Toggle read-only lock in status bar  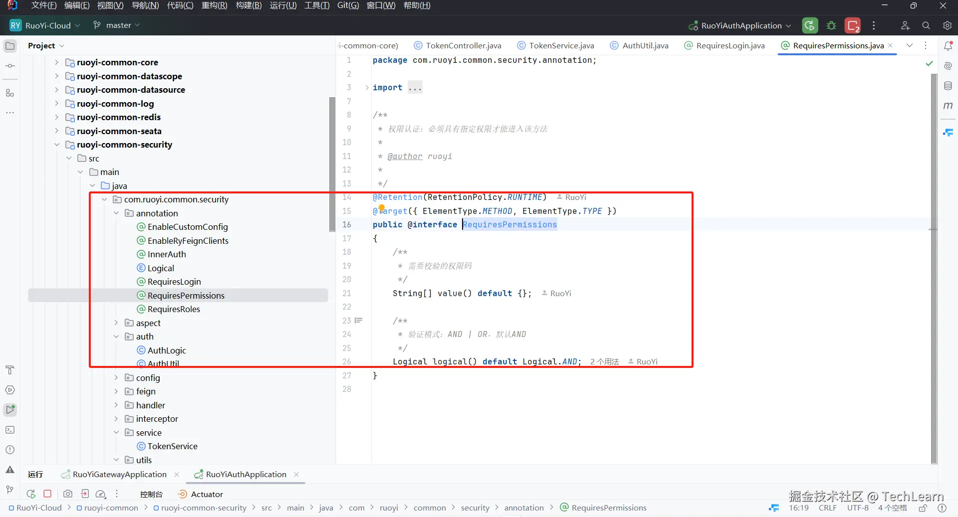point(923,508)
